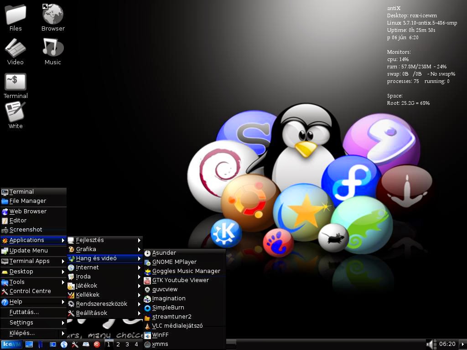
Task: Click the Rendszereszközök gear icon
Action: (x=71, y=304)
